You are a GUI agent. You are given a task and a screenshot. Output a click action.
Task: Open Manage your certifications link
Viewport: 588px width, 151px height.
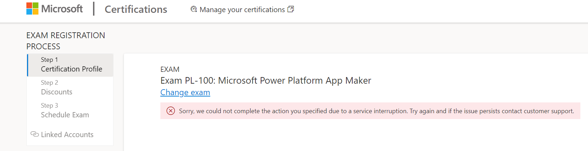point(242,10)
